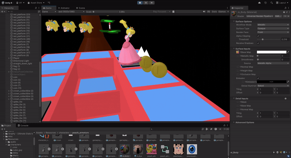Open the Global Illumination Baked dropdown
The image size is (291, 158).
tap(273, 86)
